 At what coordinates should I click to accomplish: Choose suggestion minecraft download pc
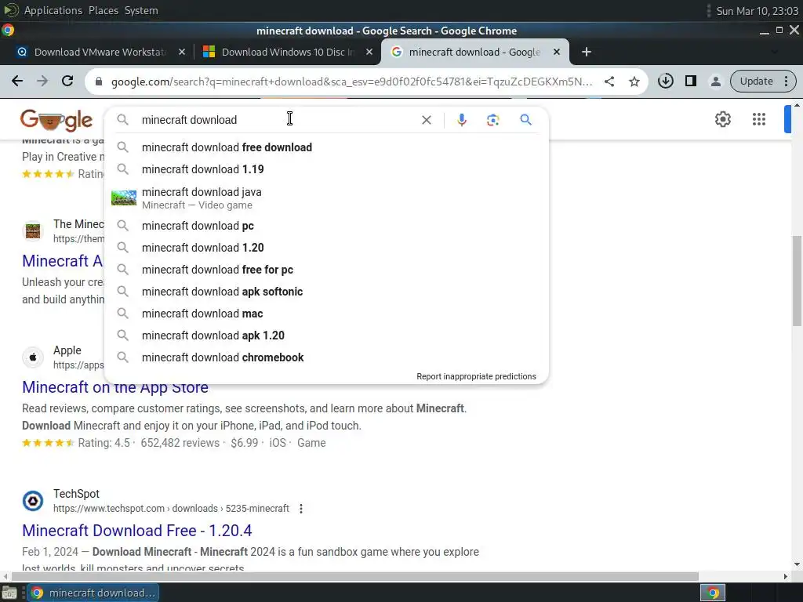tap(326, 226)
